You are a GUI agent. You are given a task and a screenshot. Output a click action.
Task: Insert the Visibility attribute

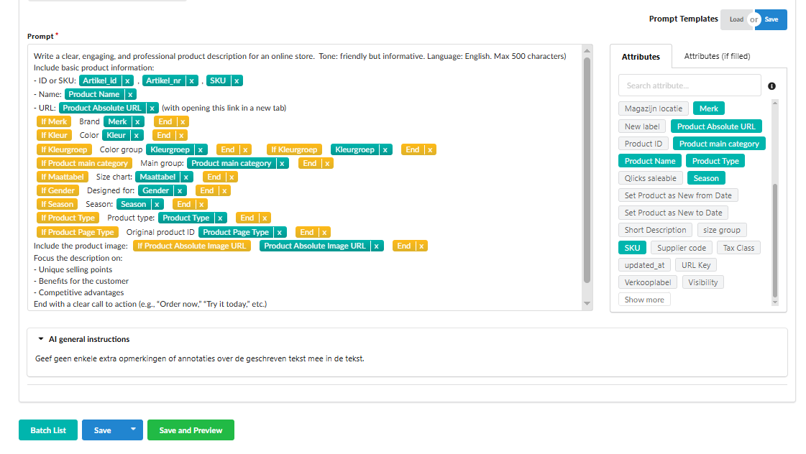click(x=702, y=282)
